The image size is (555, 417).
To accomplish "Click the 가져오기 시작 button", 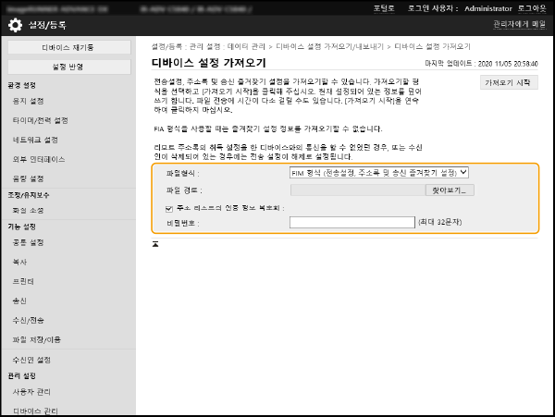I will coord(508,82).
